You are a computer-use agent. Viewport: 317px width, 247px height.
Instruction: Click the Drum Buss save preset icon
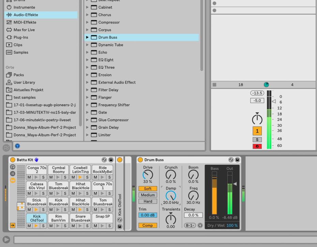tap(237, 160)
